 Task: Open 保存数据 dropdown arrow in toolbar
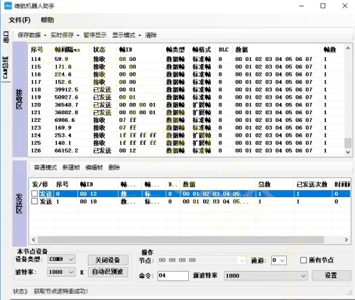pos(45,35)
